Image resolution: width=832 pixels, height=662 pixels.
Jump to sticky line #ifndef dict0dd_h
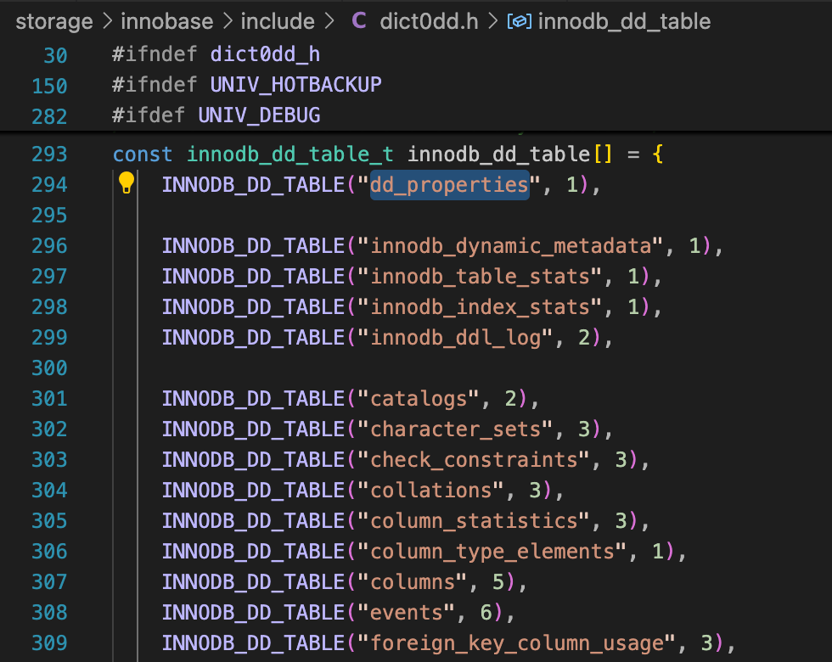pos(216,55)
